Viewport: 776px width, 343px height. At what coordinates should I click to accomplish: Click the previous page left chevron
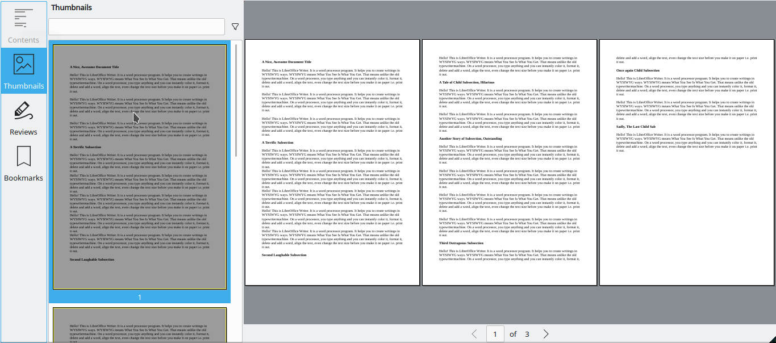474,334
